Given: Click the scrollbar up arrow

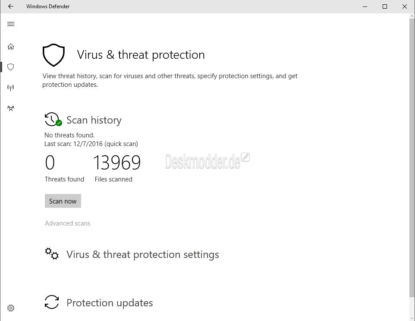Looking at the screenshot, I should [412, 16].
